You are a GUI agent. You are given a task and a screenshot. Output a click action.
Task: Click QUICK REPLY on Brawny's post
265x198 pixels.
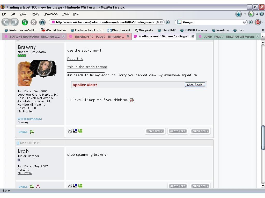coord(200,131)
